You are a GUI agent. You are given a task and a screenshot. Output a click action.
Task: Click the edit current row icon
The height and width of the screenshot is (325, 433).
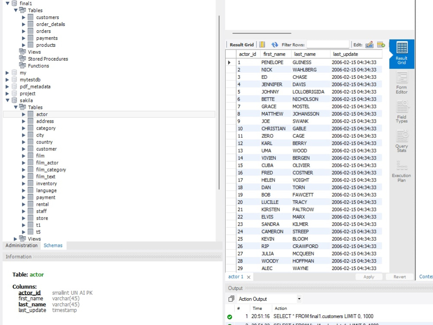click(369, 45)
